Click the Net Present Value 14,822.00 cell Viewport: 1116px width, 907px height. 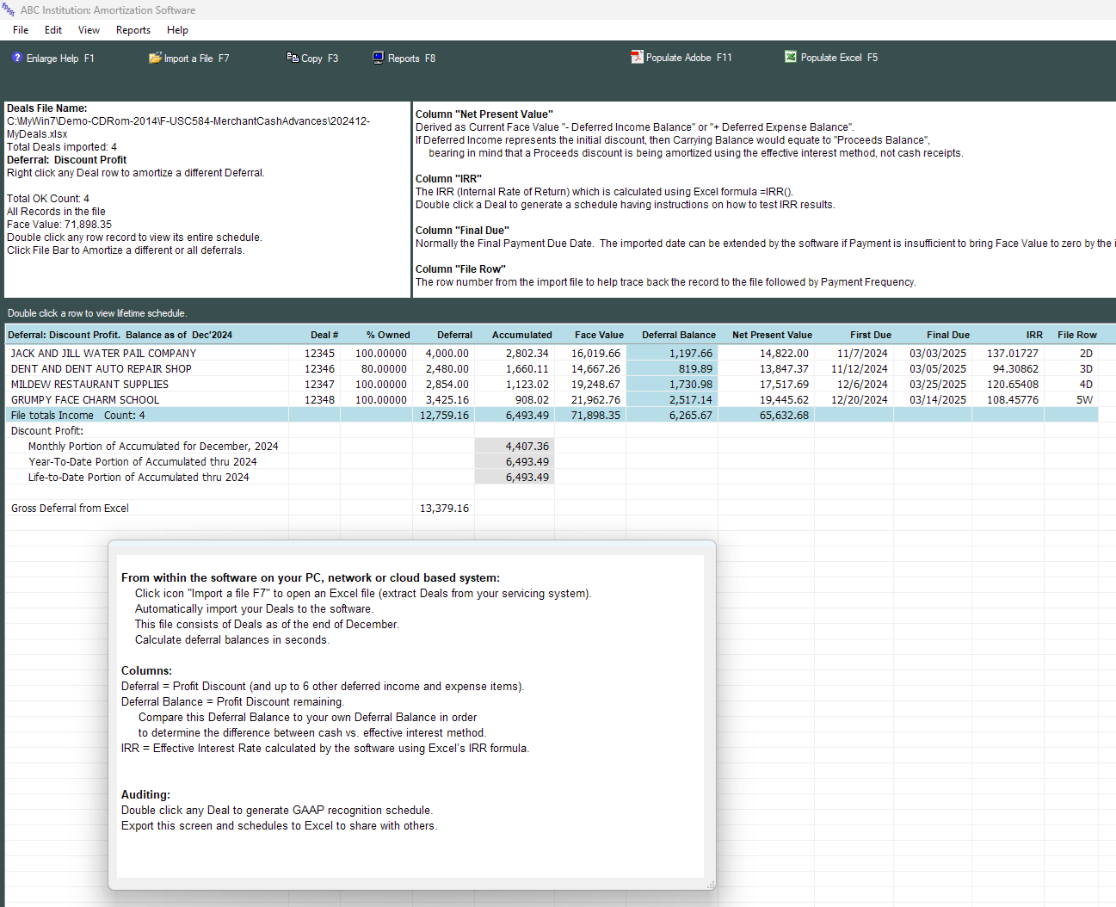click(x=767, y=353)
